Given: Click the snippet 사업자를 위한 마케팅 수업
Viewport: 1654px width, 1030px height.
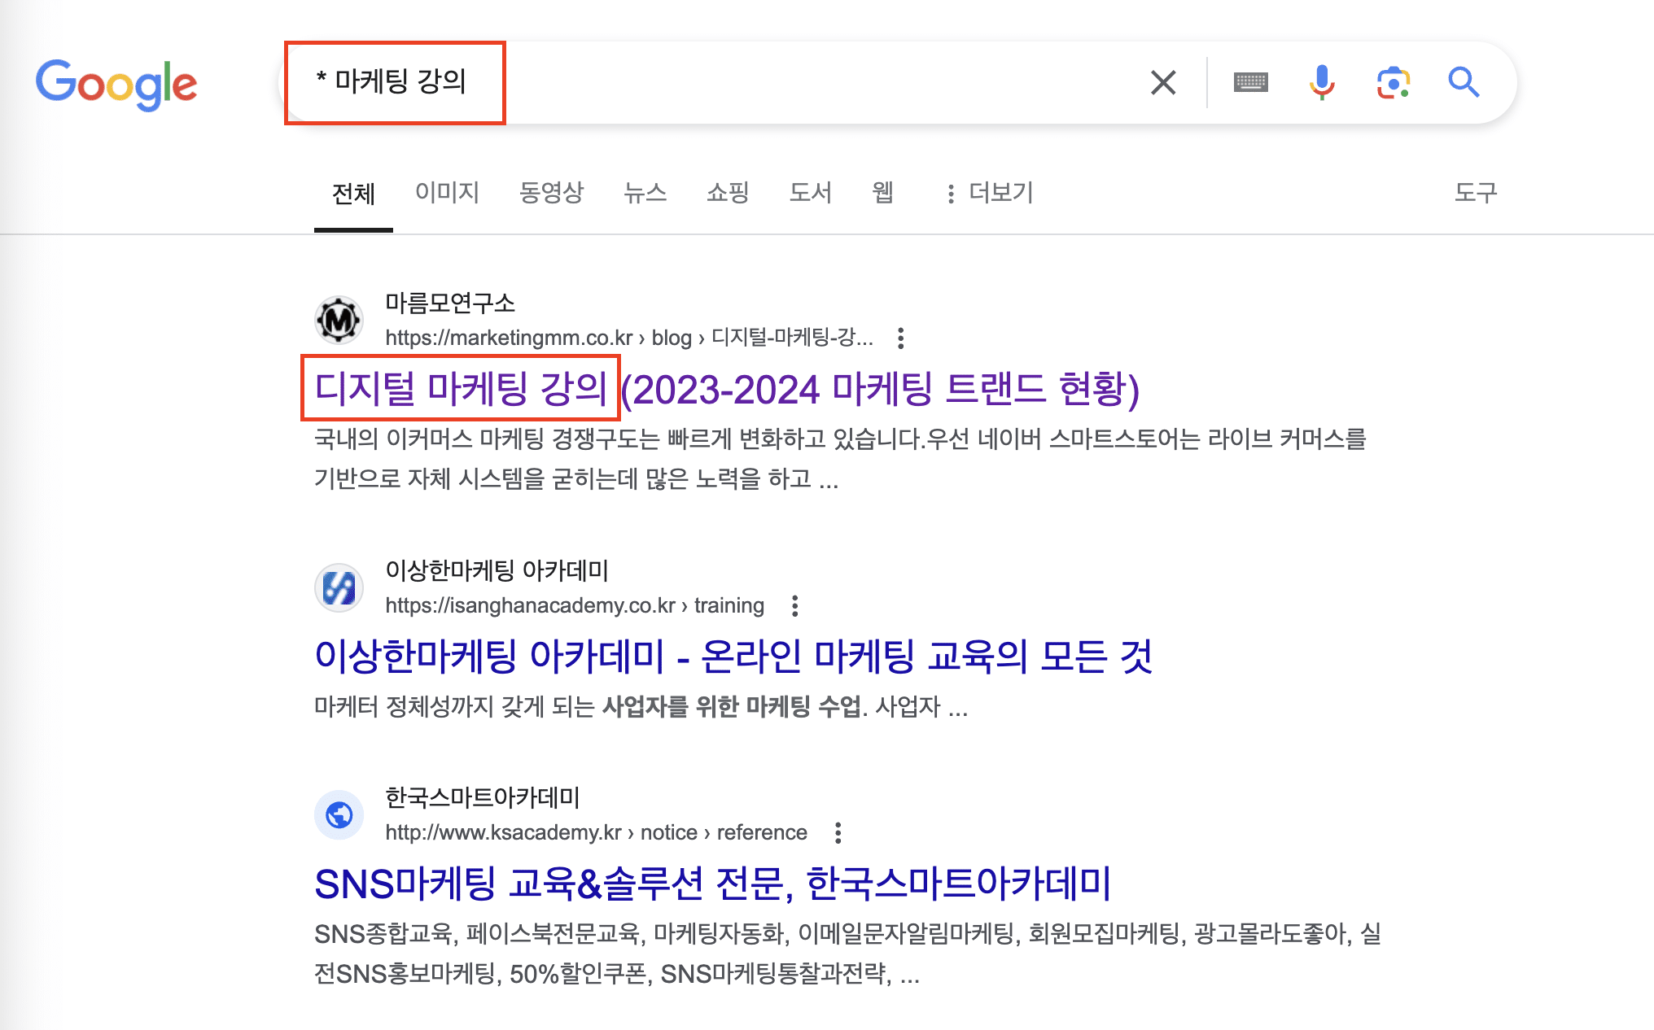Looking at the screenshot, I should point(731,706).
